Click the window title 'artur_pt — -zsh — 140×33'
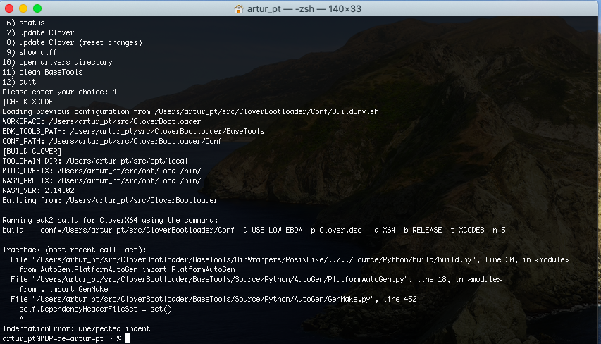This screenshot has width=601, height=344. coord(304,9)
